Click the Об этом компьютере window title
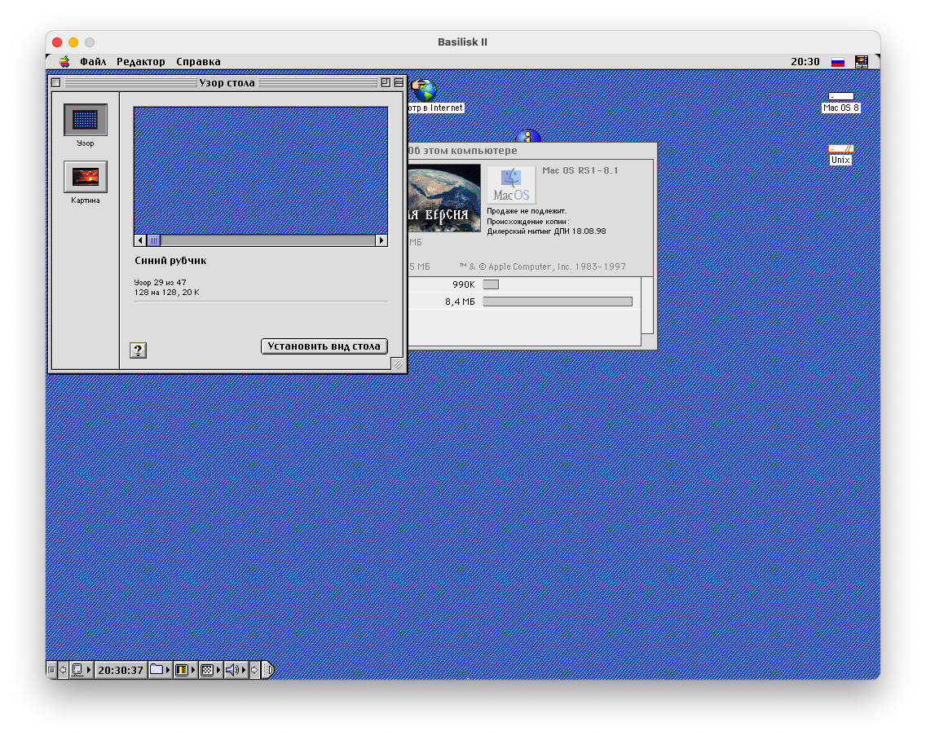Image resolution: width=926 pixels, height=740 pixels. [462, 151]
